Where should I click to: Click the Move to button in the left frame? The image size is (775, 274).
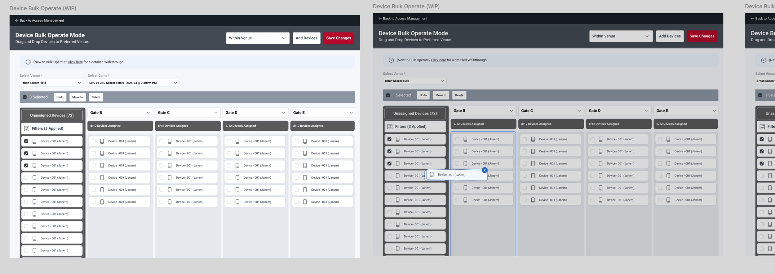(77, 97)
